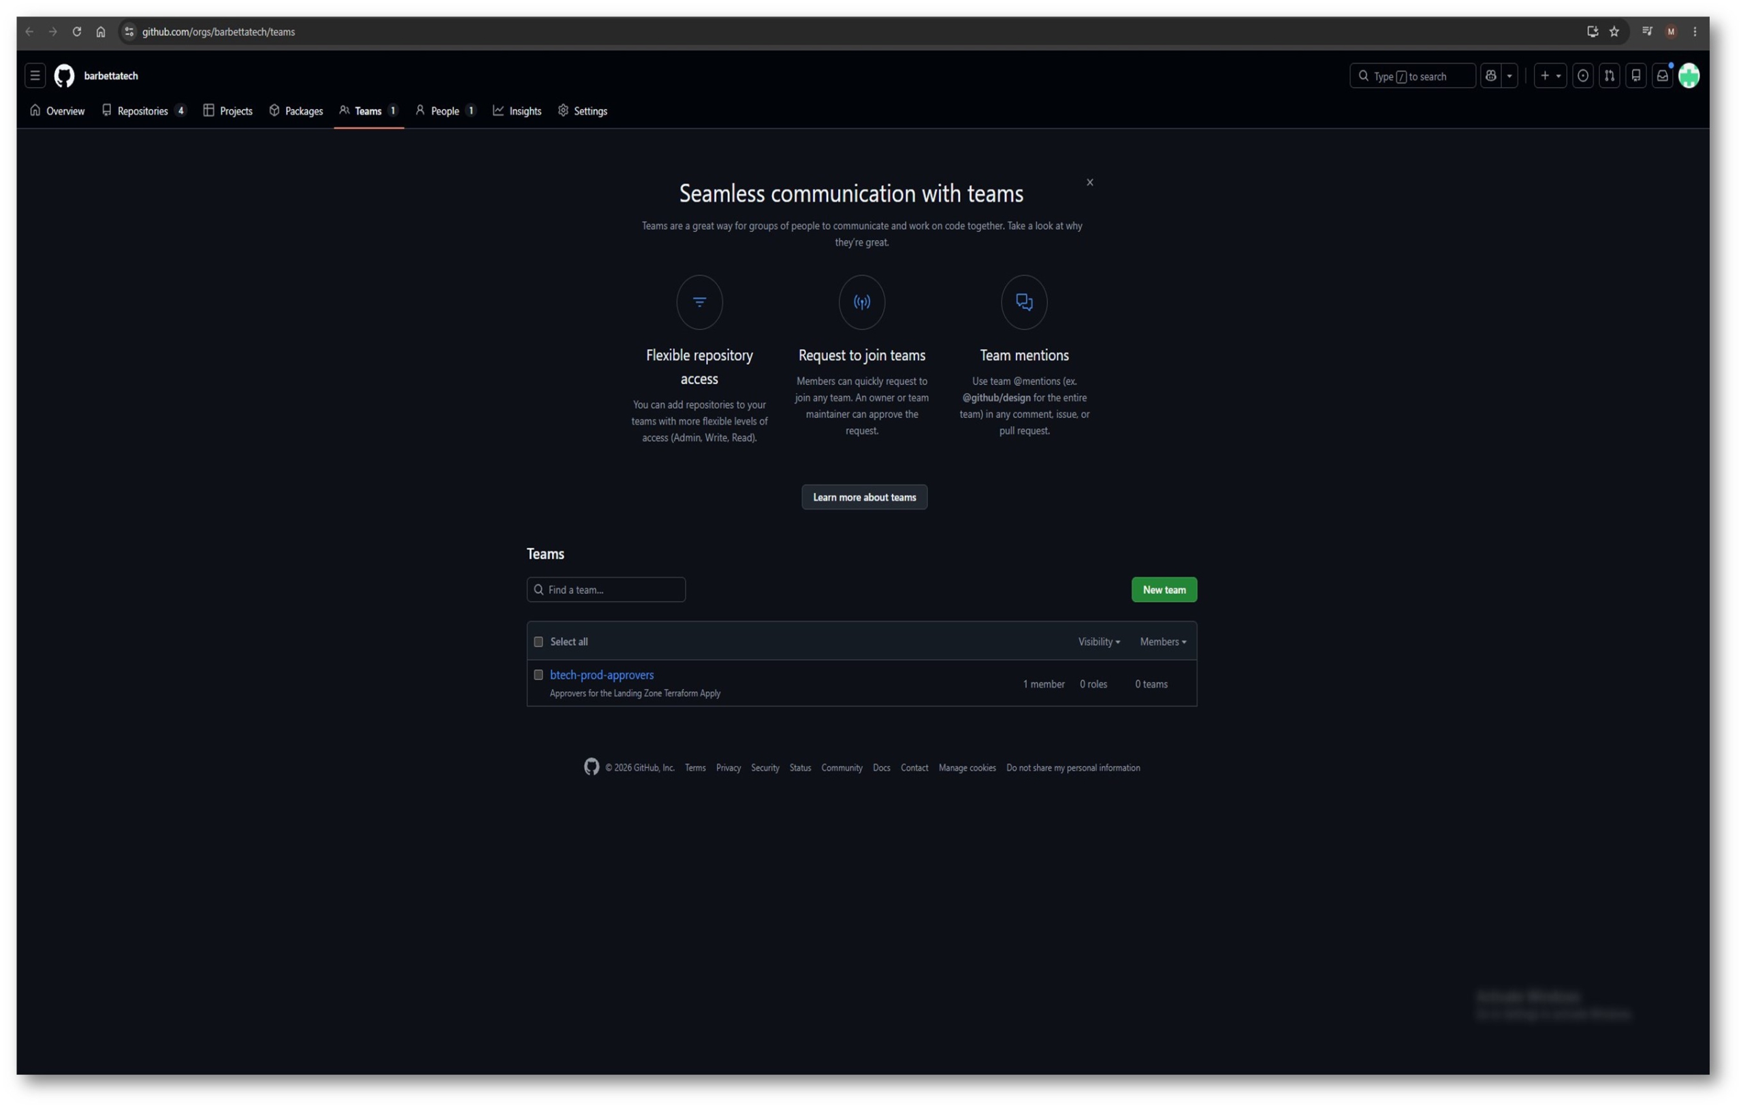Open the Community footer link
Image resolution: width=1743 pixels, height=1108 pixels.
coord(842,768)
